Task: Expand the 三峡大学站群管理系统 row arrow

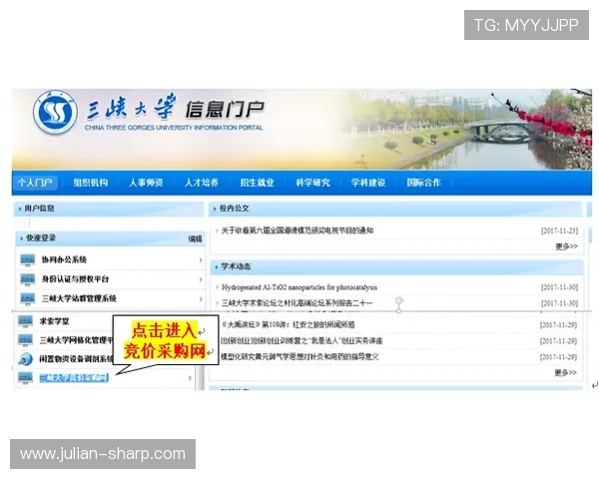Action: coord(201,299)
